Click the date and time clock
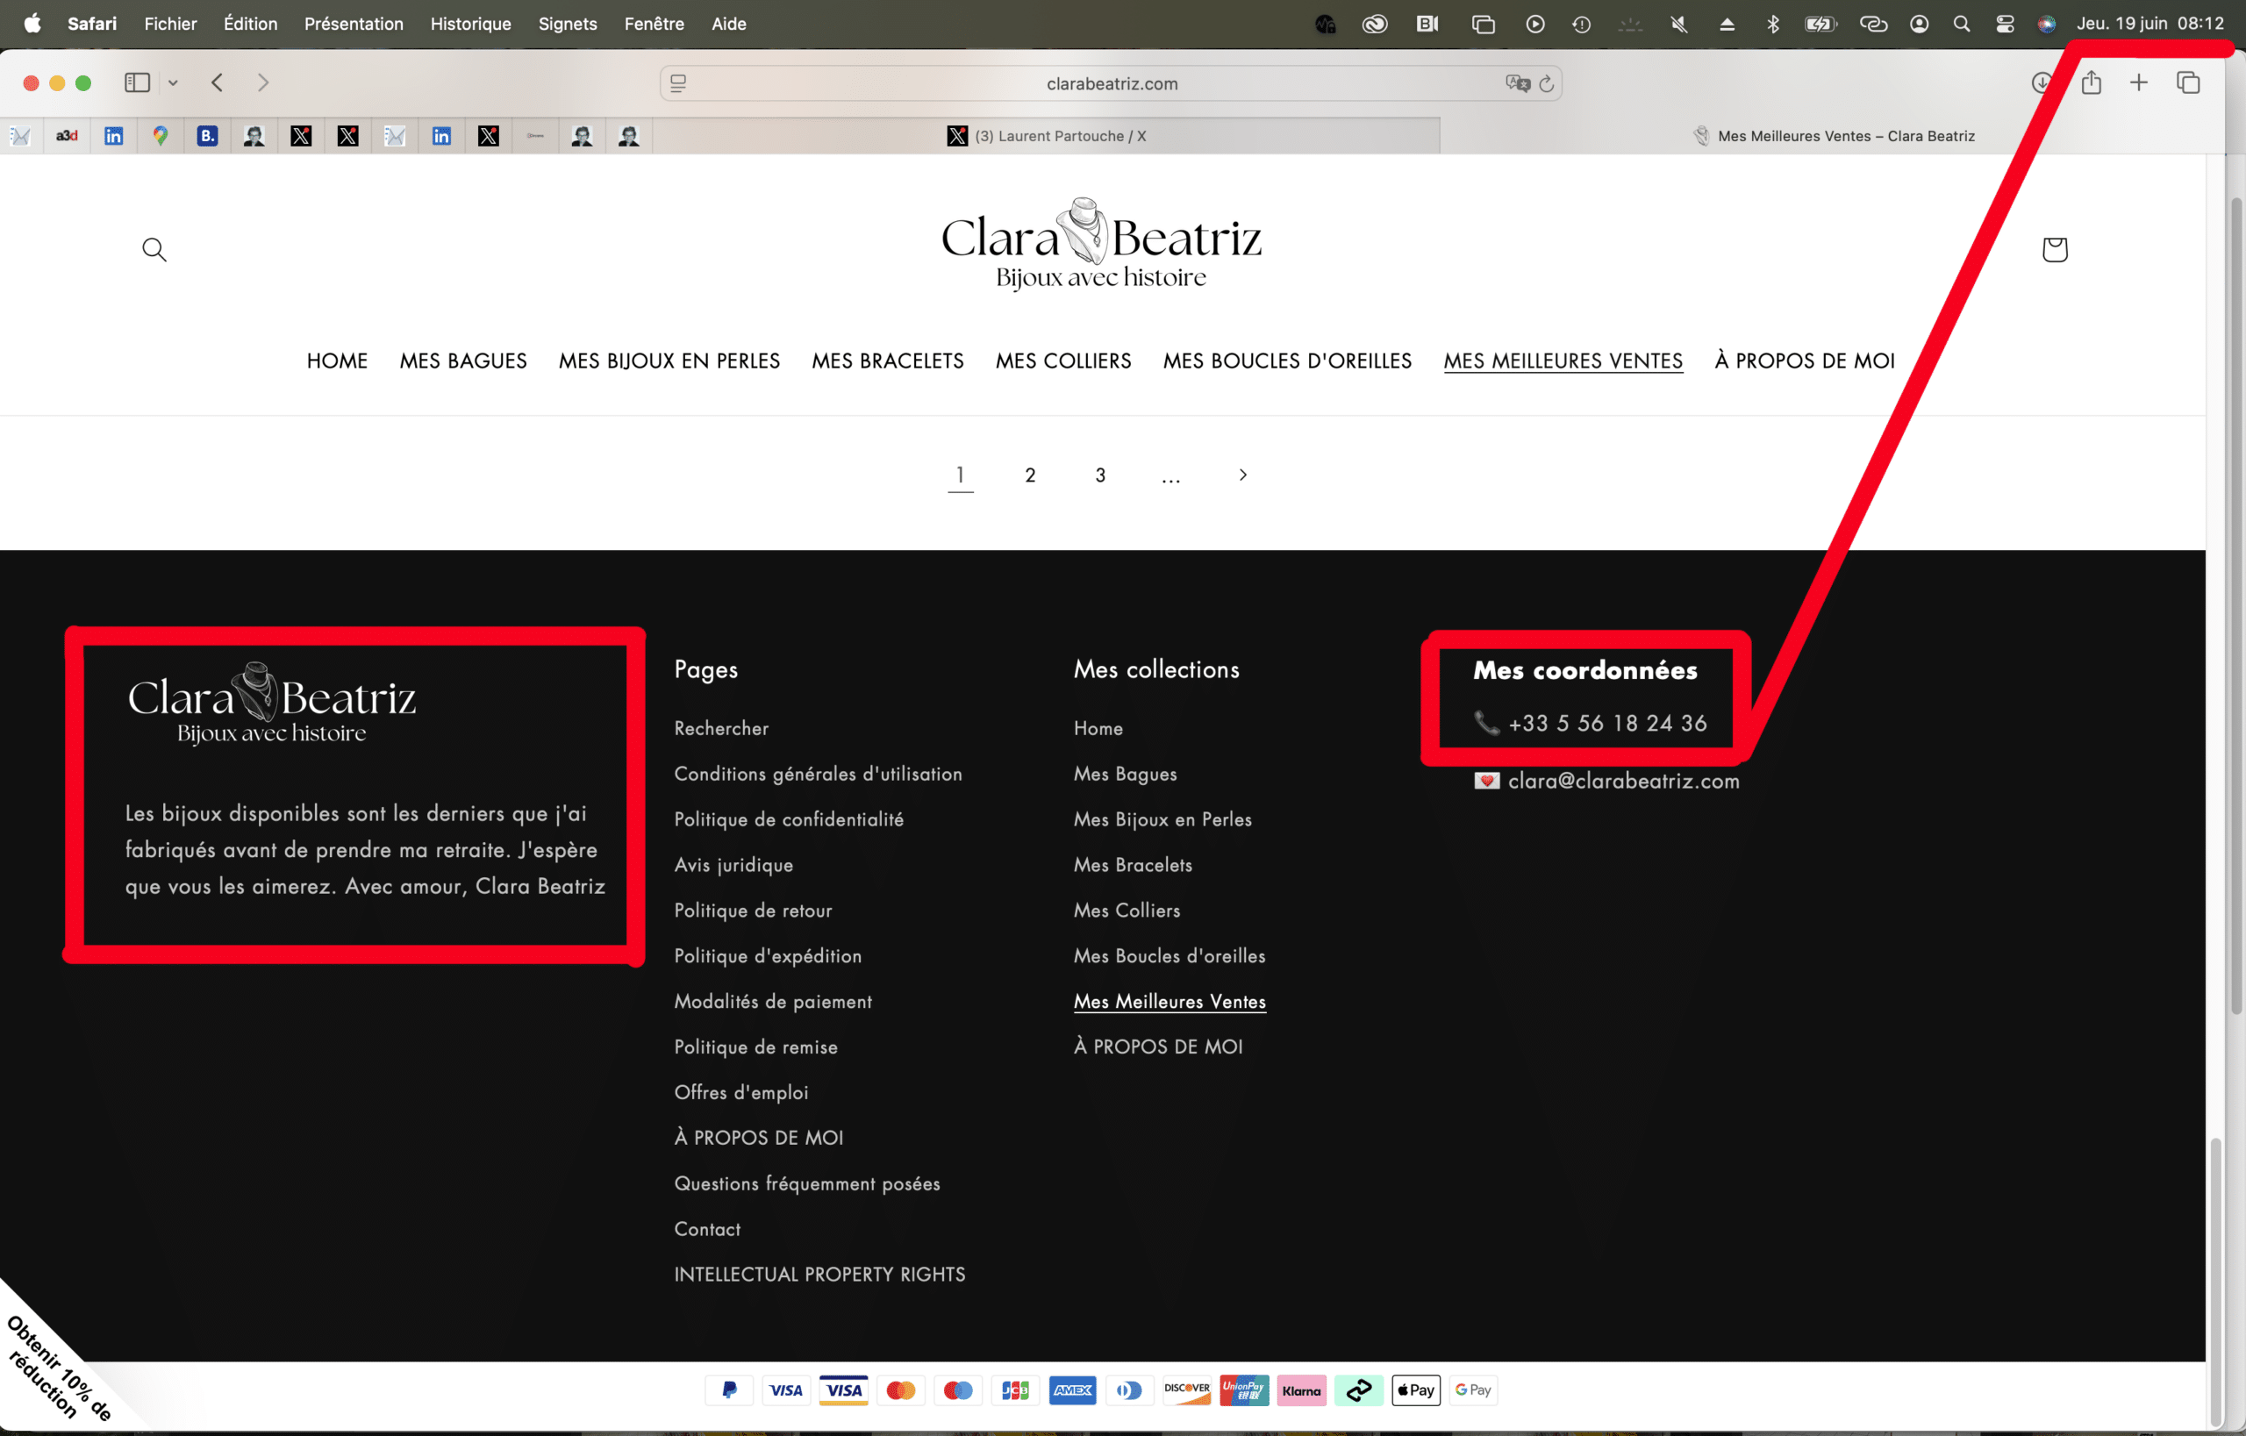The width and height of the screenshot is (2246, 1436). [2149, 24]
